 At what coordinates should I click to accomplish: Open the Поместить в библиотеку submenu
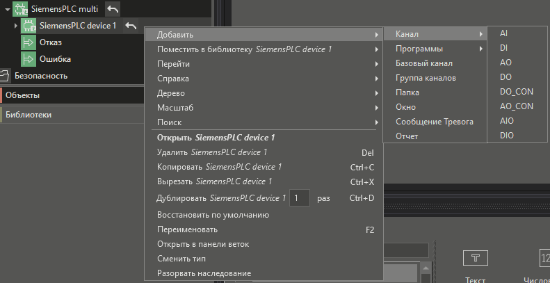(x=264, y=49)
